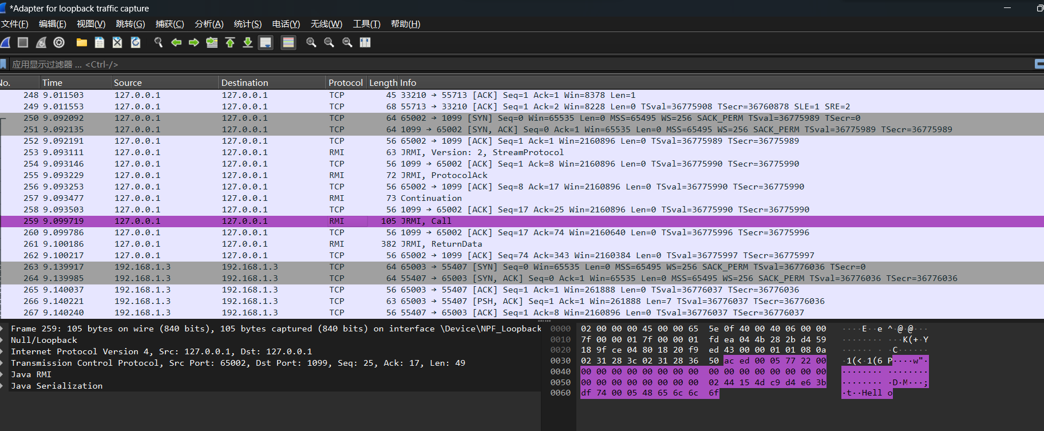Toggle packet list colorization
The image size is (1044, 431).
(x=288, y=42)
